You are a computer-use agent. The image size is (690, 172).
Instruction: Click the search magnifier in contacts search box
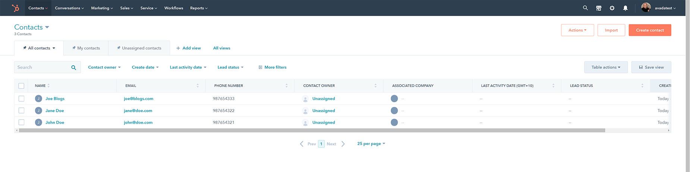point(73,67)
